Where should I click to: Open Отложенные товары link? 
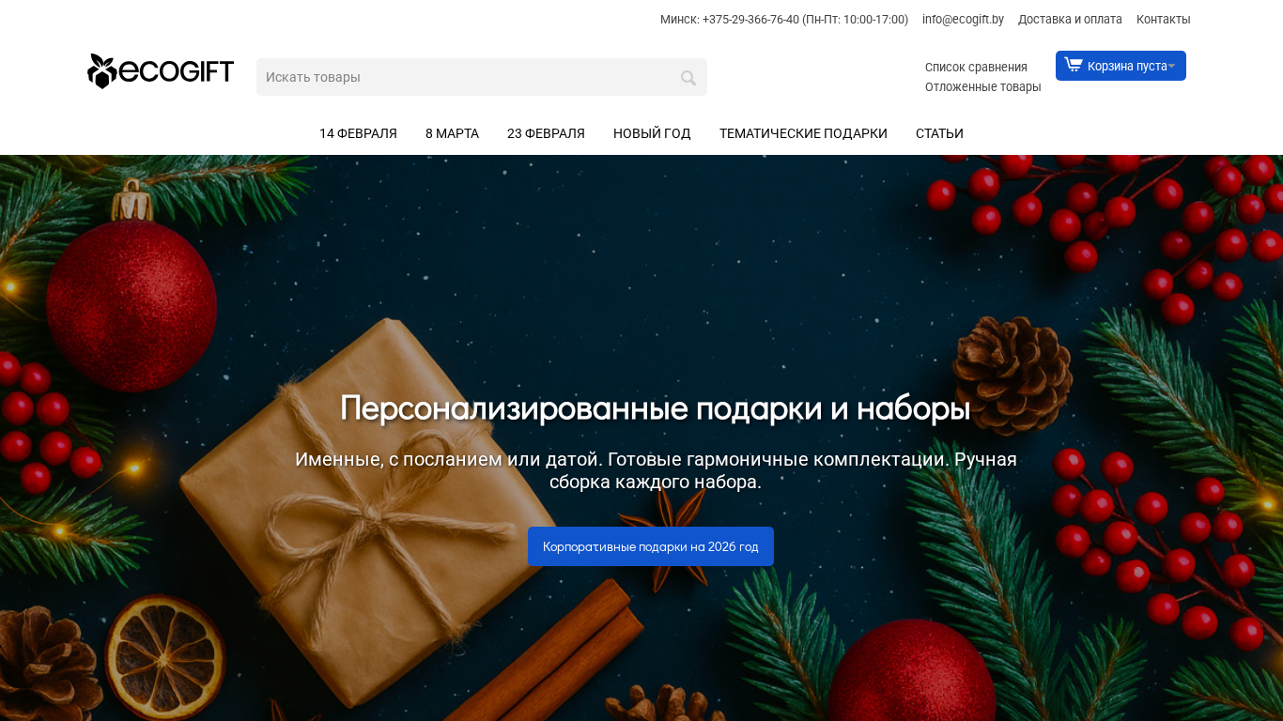pyautogui.click(x=982, y=87)
